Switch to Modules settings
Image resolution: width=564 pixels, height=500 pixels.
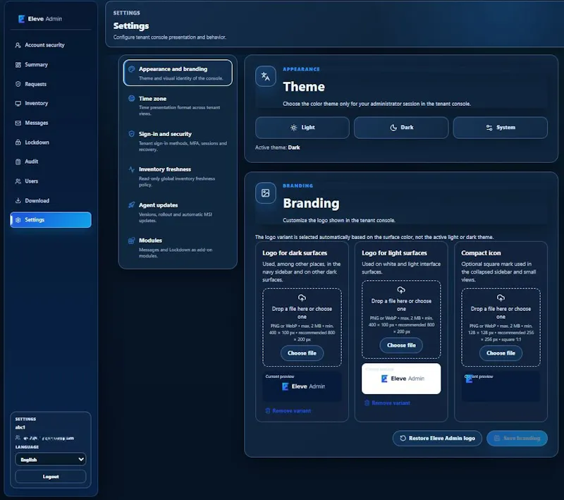click(178, 248)
